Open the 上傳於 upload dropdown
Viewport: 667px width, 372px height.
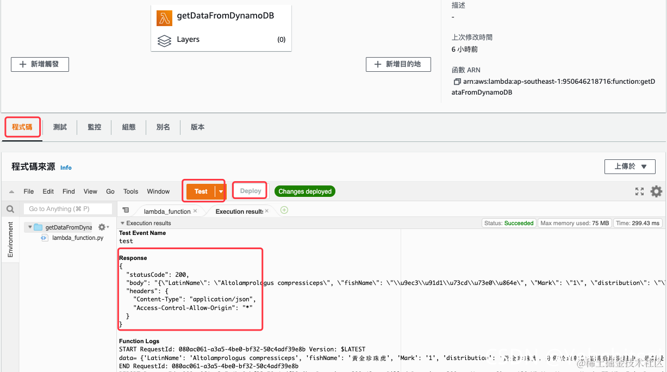(x=631, y=166)
